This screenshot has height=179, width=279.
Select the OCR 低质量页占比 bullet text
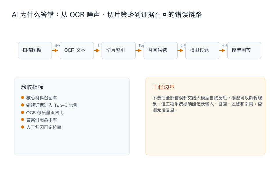(45, 113)
